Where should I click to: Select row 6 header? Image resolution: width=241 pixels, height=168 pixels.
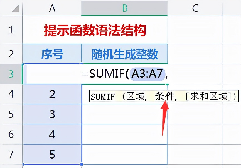coord(11,134)
